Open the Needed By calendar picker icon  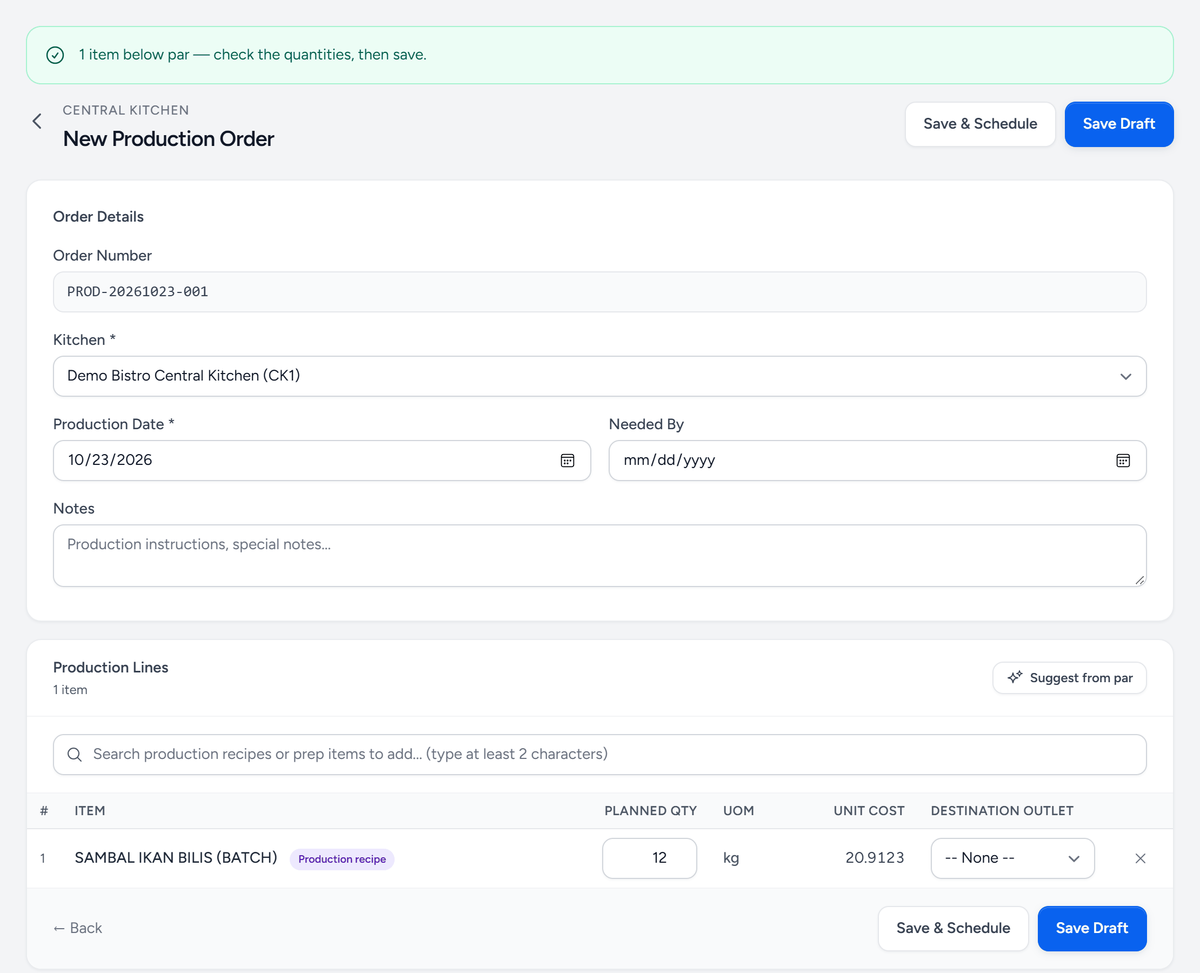1123,461
